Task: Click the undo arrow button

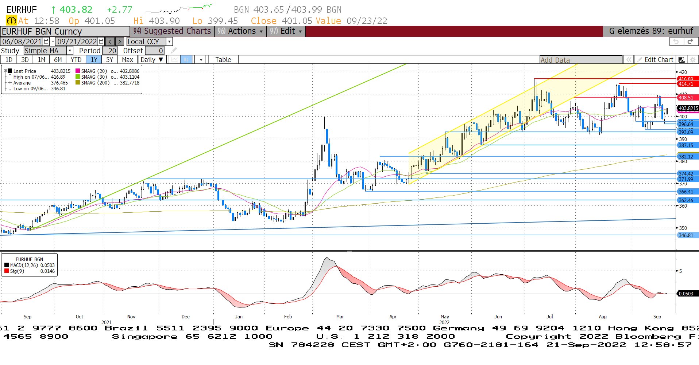Action: pyautogui.click(x=676, y=42)
